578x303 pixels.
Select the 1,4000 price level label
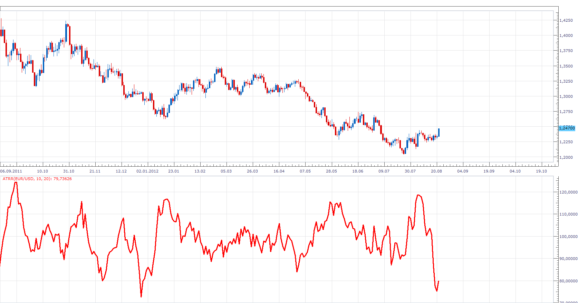(x=566, y=35)
